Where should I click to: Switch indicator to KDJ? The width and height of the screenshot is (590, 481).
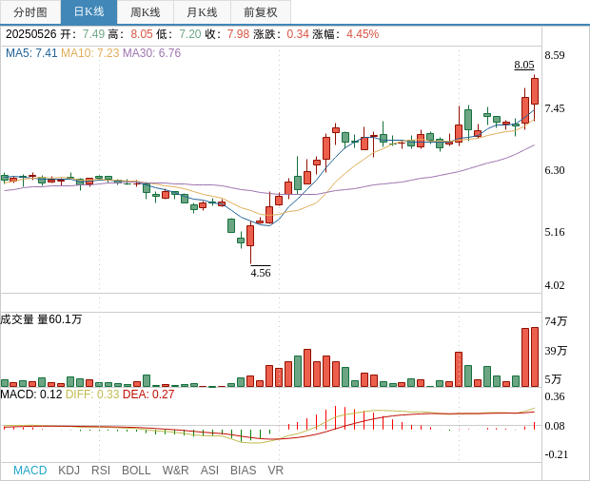click(69, 471)
